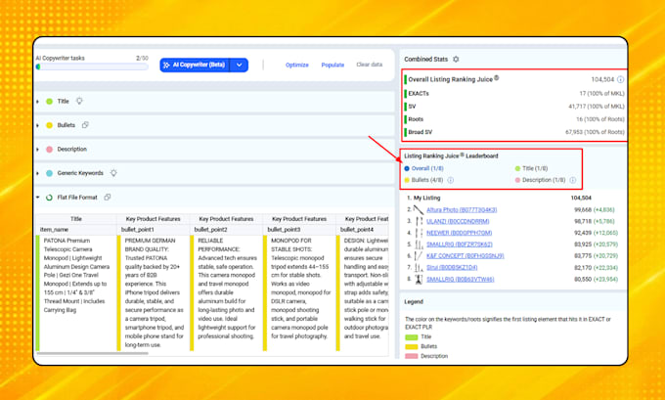Select Overall (1/8) leaderboard option

point(423,168)
